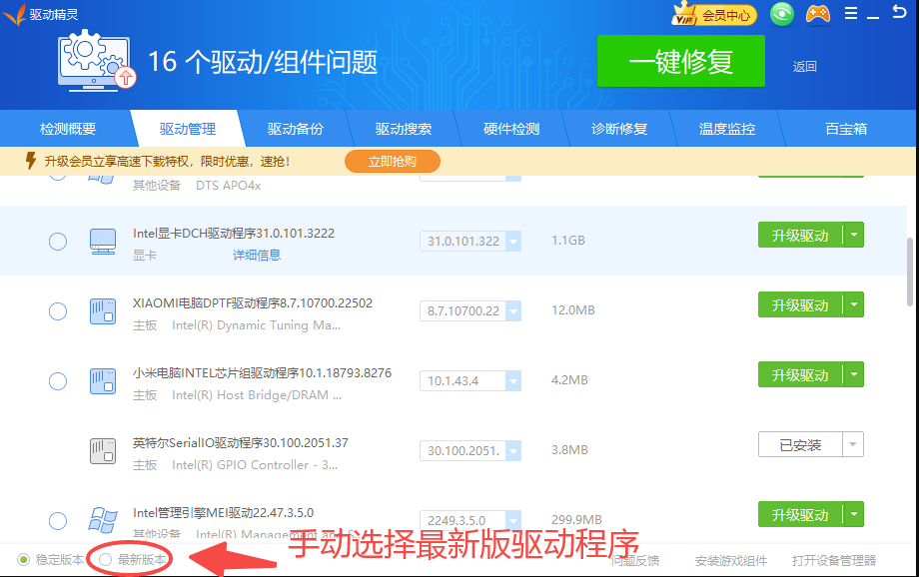919x577 pixels.
Task: Open 详细信息 link for Intel显卡 driver
Action: click(257, 256)
